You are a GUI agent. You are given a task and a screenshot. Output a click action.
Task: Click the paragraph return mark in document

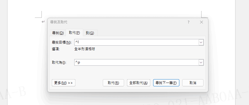(43, 22)
